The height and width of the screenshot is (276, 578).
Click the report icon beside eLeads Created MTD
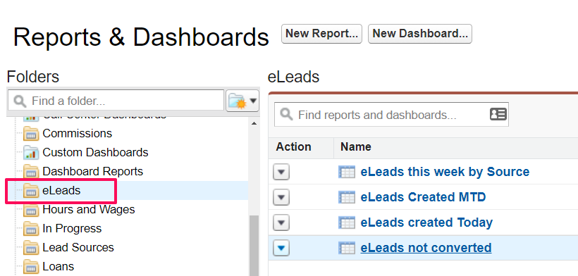tap(347, 197)
